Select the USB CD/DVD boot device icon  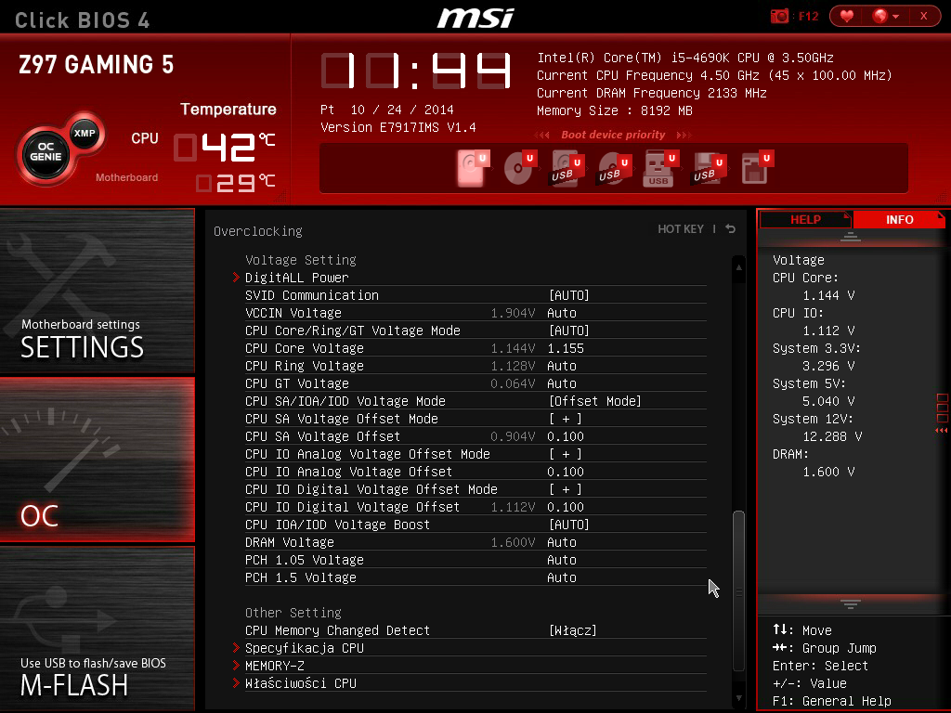coord(615,168)
